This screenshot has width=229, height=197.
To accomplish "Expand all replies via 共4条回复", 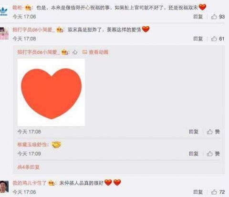I will pyautogui.click(x=29, y=167).
